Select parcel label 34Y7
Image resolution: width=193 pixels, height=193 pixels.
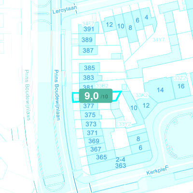[x=159, y=40]
